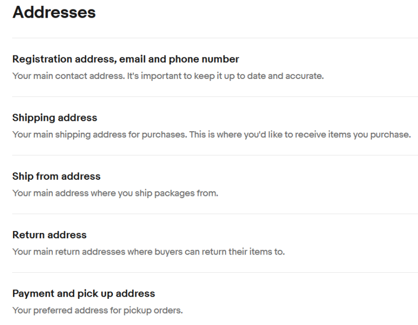Viewport: 418px width, 325px height.
Task: Click the "keep it up to date" sentence
Action: [246, 76]
